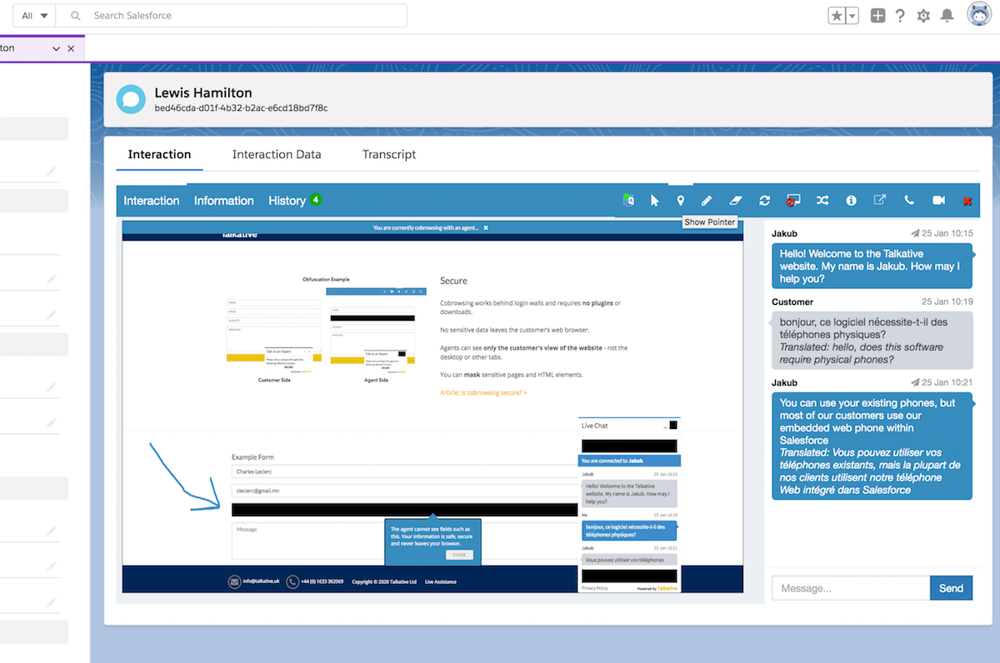Close the workspace tab
The height and width of the screenshot is (663, 1000).
[x=71, y=48]
